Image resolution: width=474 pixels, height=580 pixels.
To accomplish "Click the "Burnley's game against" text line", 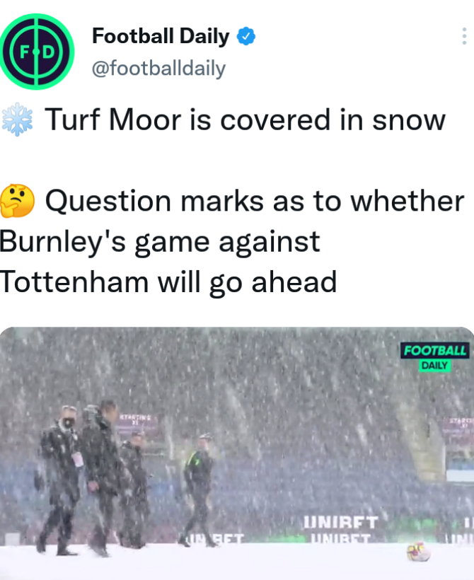I will (160, 242).
